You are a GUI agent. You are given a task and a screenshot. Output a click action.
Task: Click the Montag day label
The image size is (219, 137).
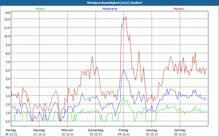click(x=11, y=130)
